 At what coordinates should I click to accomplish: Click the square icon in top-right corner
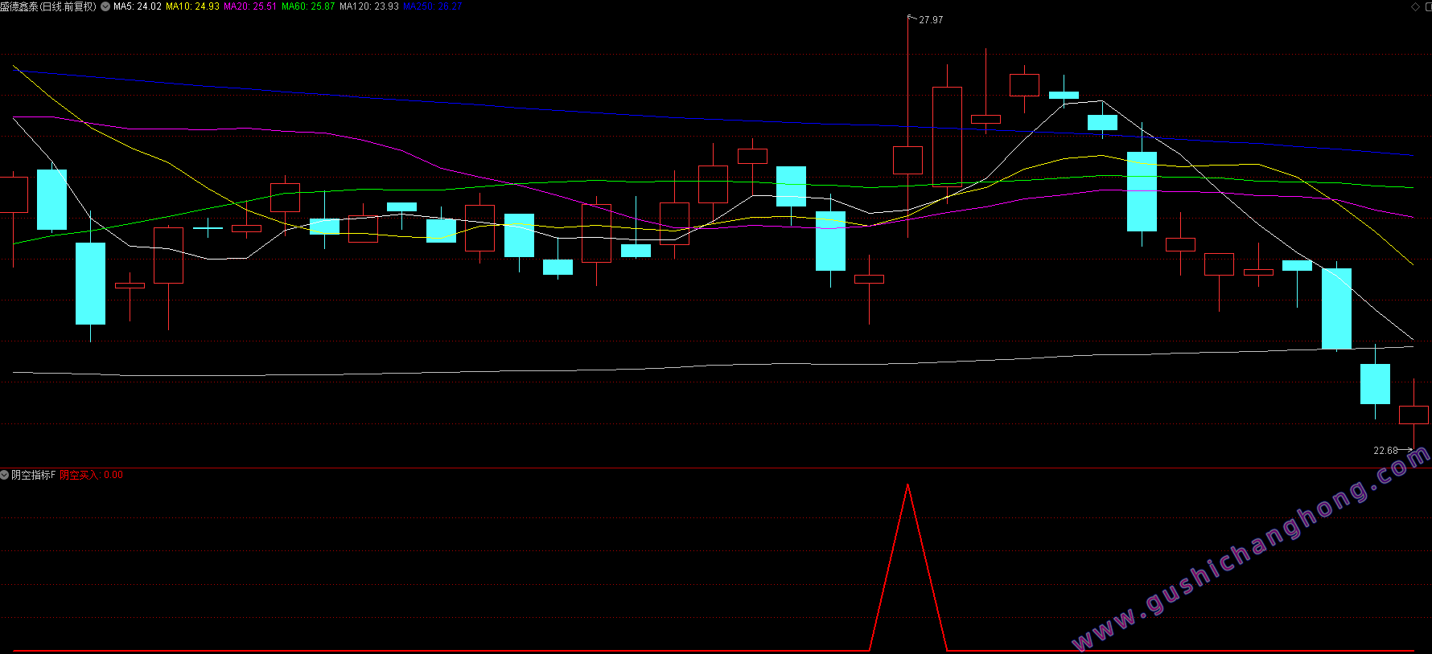pyautogui.click(x=1428, y=6)
